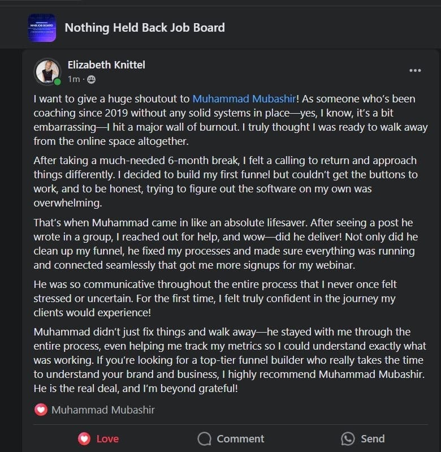Open Muhammad Mubashir name in reactions summary
This screenshot has height=452, width=441.
(x=103, y=410)
